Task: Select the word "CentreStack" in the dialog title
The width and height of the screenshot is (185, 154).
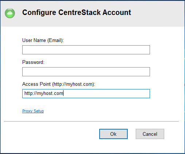Action: click(80, 12)
